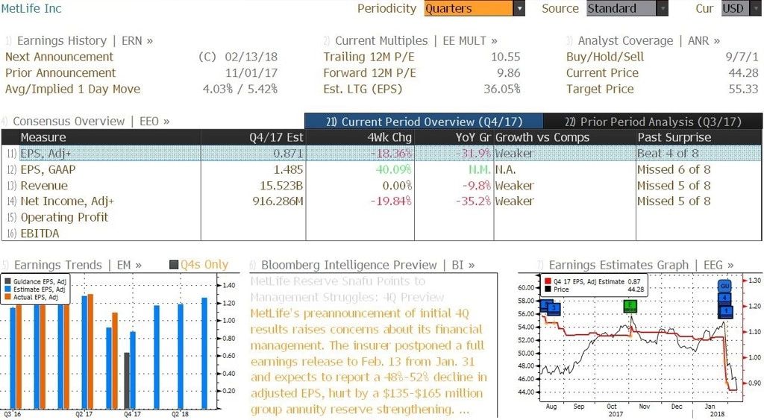Screen dimensions: 764x420
Task: Click the blue GU guidance marker on chart
Action: pyautogui.click(x=725, y=286)
